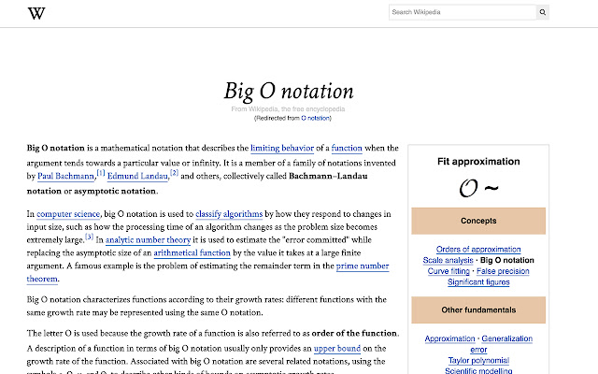Click the 'Other fundamentals' sidebar header

click(x=478, y=310)
